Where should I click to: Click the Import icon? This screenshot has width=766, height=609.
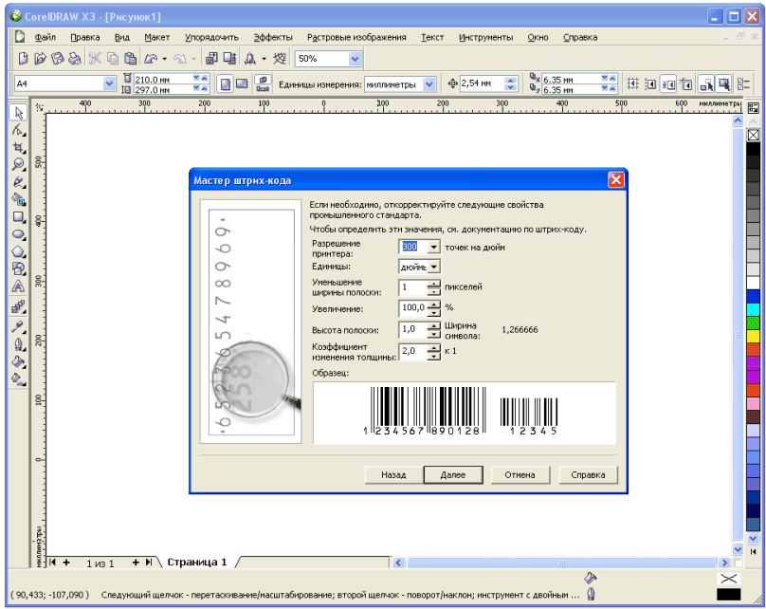211,59
